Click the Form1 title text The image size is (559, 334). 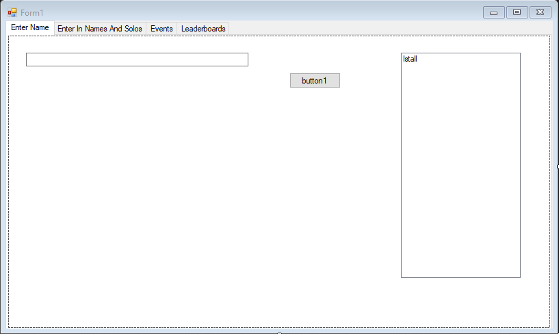32,13
